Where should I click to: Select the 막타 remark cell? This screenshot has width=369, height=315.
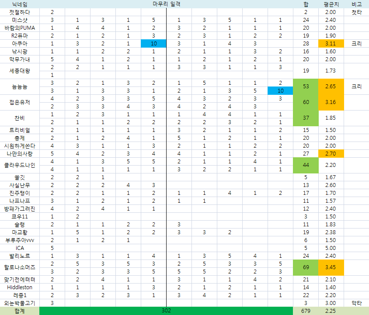[x=356, y=303]
